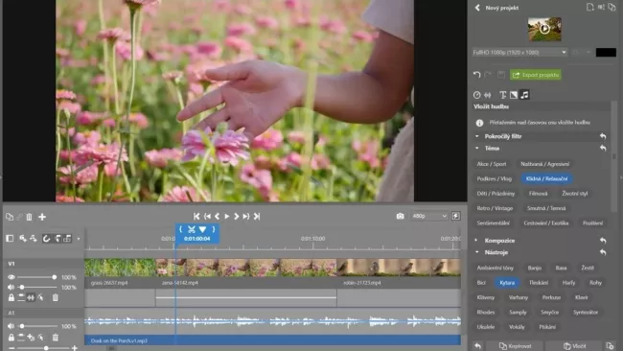This screenshot has height=351, width=623.
Task: Click the lightning preview icon next to 480p
Action: pyautogui.click(x=455, y=216)
